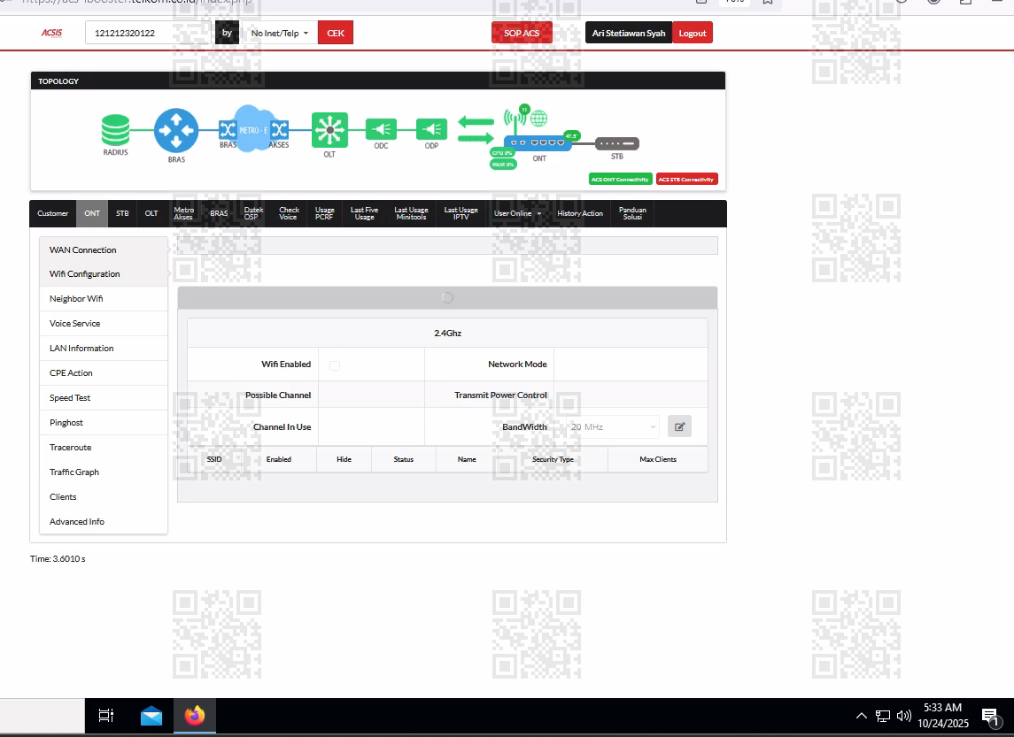Click the MEM usage badge
Screen dimensions: 1014x737
pyautogui.click(x=502, y=165)
